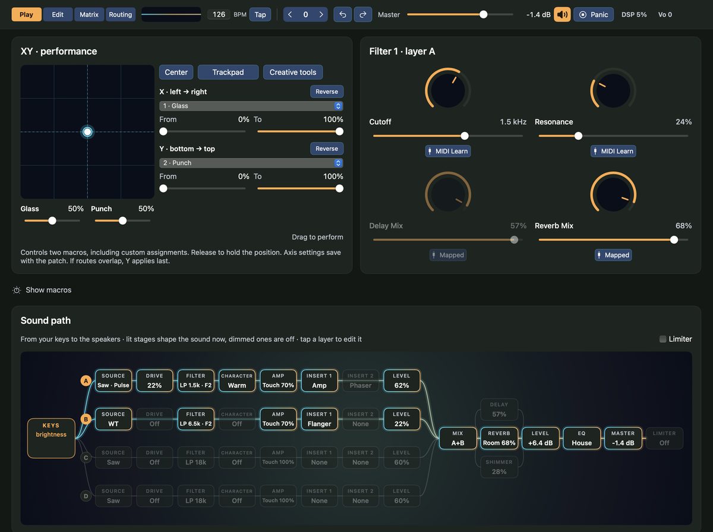Open Y axis macro dropdown '2 · Punch'
Image resolution: width=713 pixels, height=532 pixels.
(x=251, y=163)
